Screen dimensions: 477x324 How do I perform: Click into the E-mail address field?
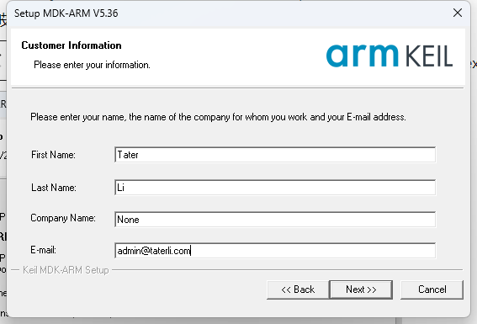[275, 251]
